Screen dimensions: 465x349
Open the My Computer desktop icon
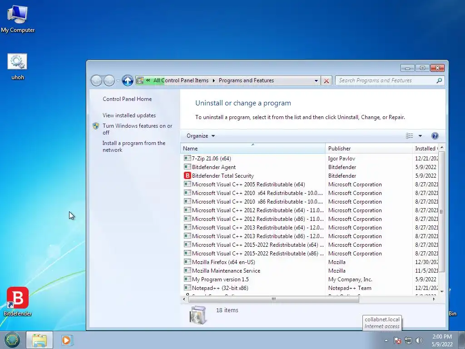click(18, 19)
